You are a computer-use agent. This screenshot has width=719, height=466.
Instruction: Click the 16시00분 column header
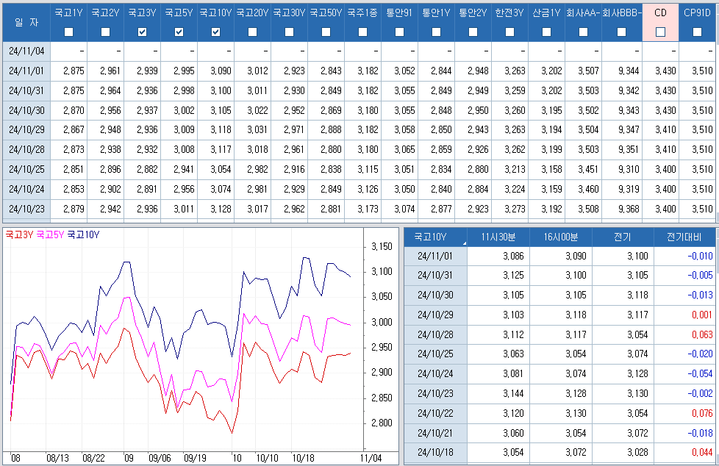point(560,237)
